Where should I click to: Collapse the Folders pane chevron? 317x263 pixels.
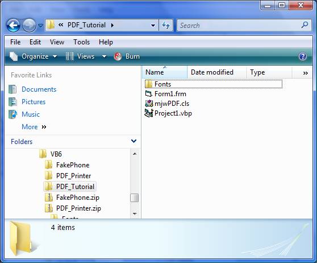pyautogui.click(x=134, y=141)
